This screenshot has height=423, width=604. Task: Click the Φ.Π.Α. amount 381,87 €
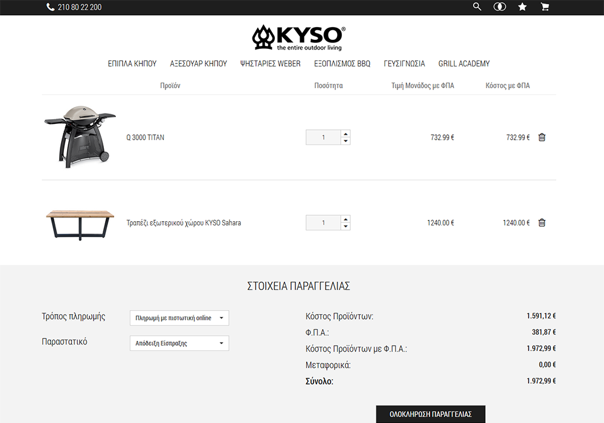pos(544,332)
